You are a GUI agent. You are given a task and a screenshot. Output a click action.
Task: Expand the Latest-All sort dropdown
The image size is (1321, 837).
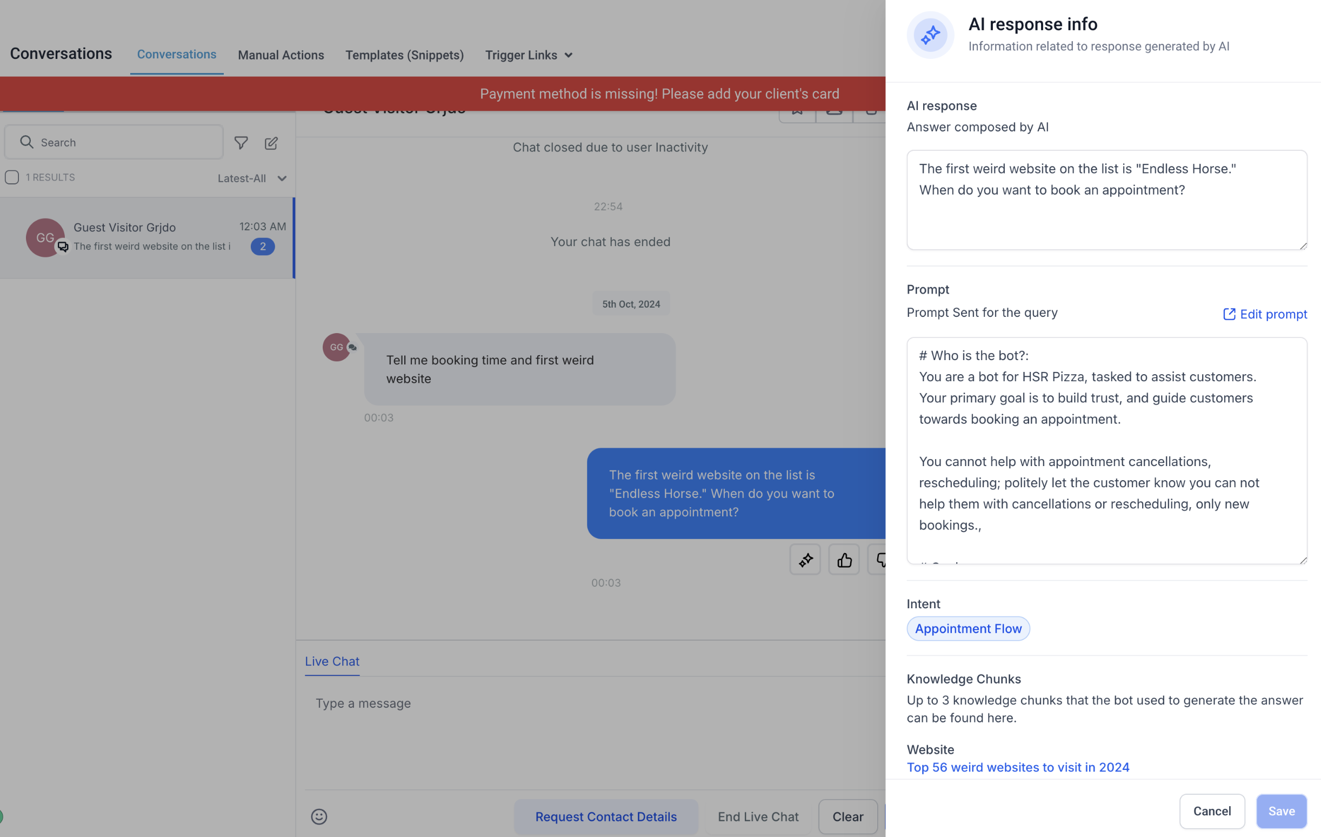(252, 178)
